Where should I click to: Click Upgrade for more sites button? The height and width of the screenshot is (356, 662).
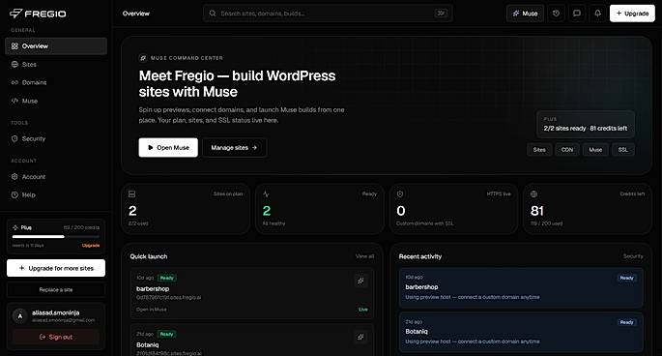tap(56, 268)
